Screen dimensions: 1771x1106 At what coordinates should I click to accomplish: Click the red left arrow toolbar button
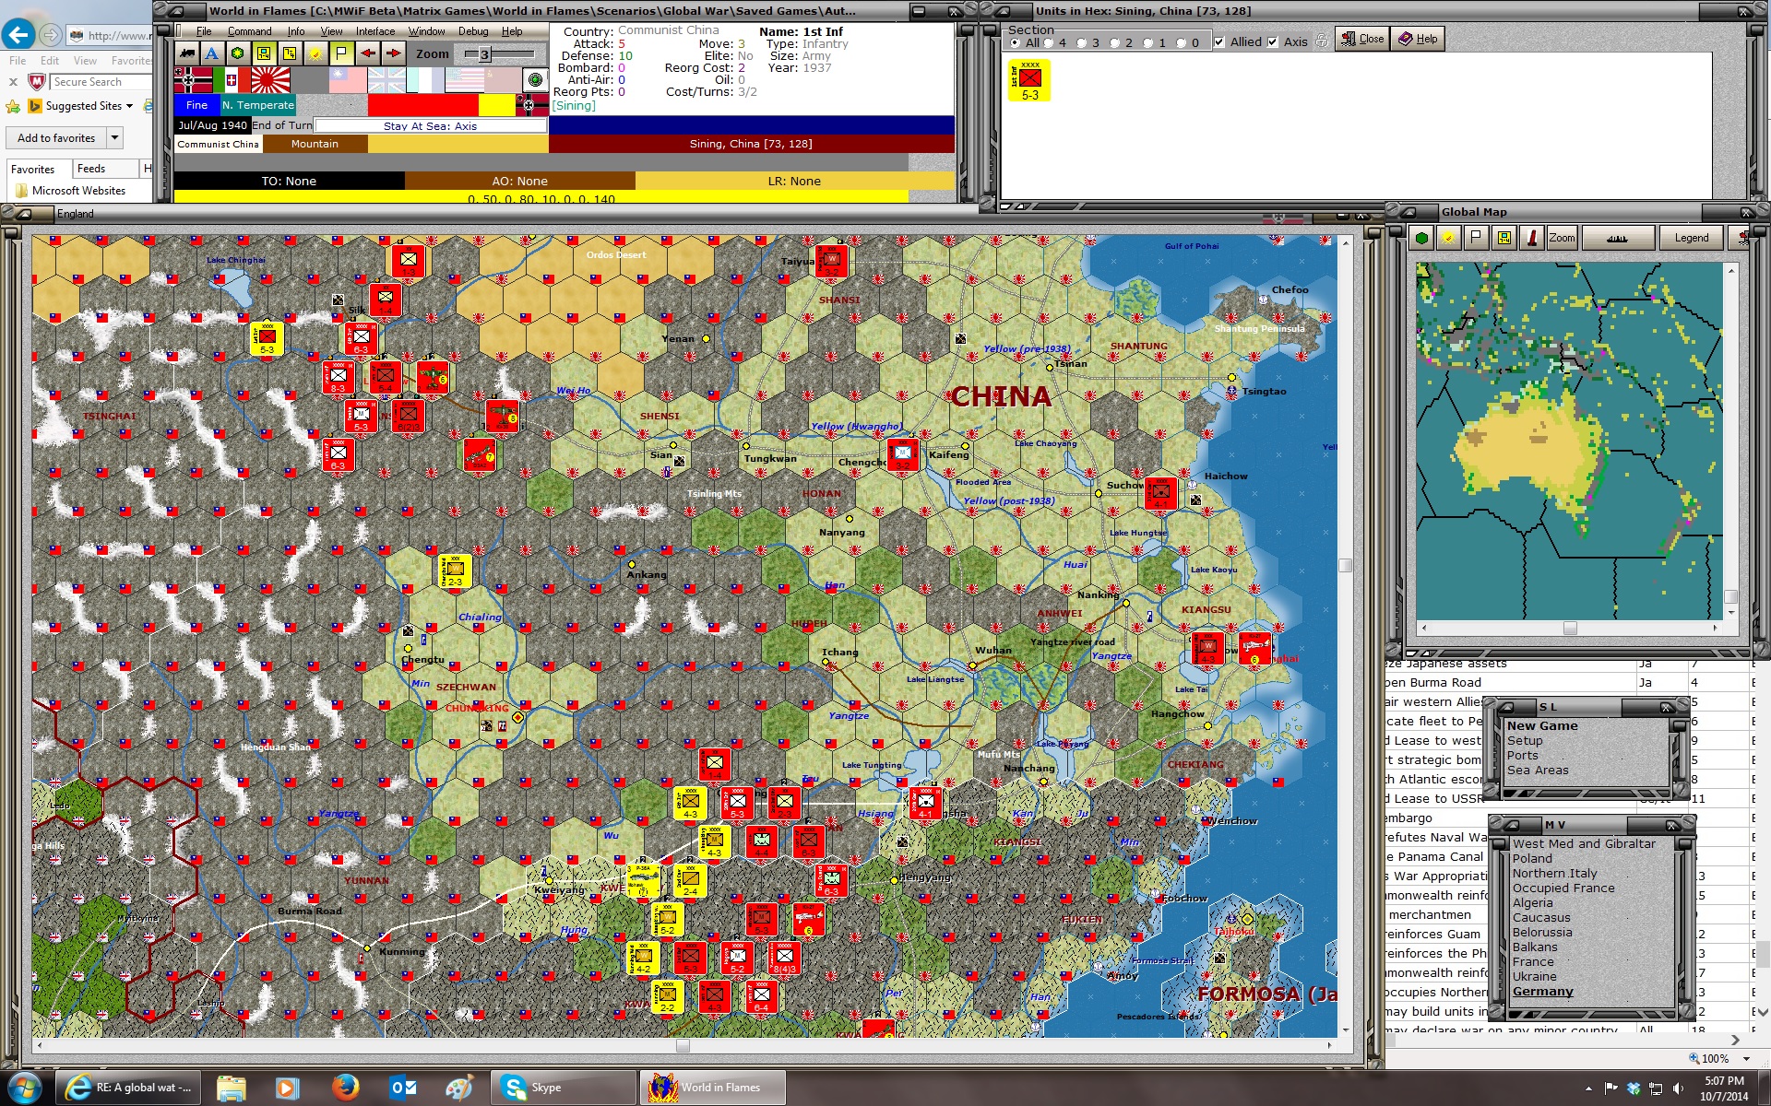368,53
